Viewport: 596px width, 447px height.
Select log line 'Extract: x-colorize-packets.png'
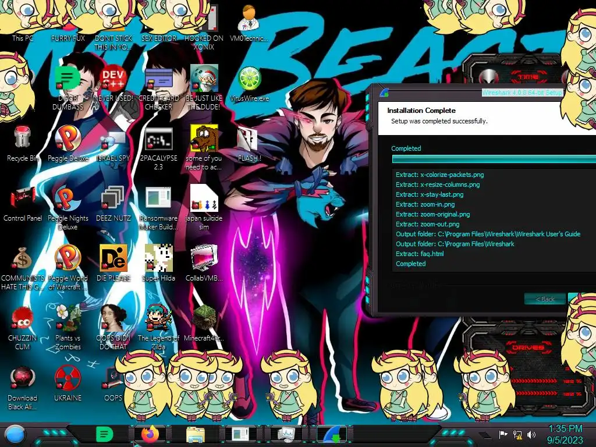pos(440,175)
